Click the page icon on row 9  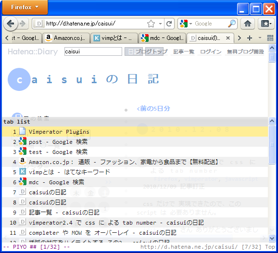tap(23, 212)
